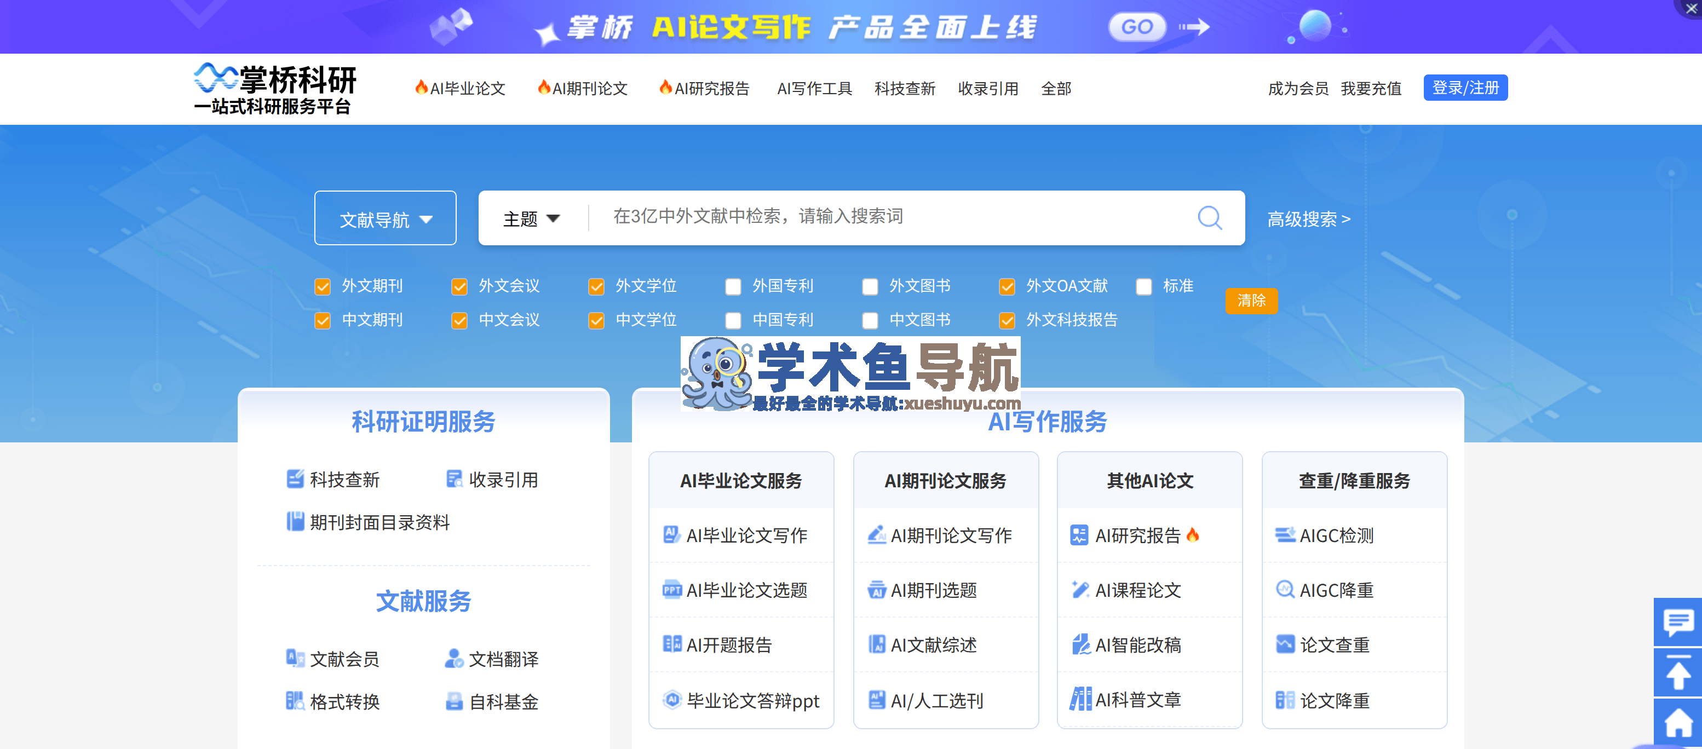1702x749 pixels.
Task: Click the AI文献综述 icon
Action: click(x=876, y=644)
